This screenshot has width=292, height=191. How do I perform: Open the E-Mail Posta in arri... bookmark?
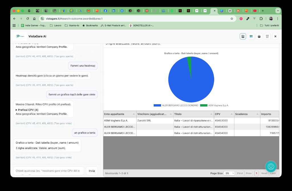click(x=113, y=25)
